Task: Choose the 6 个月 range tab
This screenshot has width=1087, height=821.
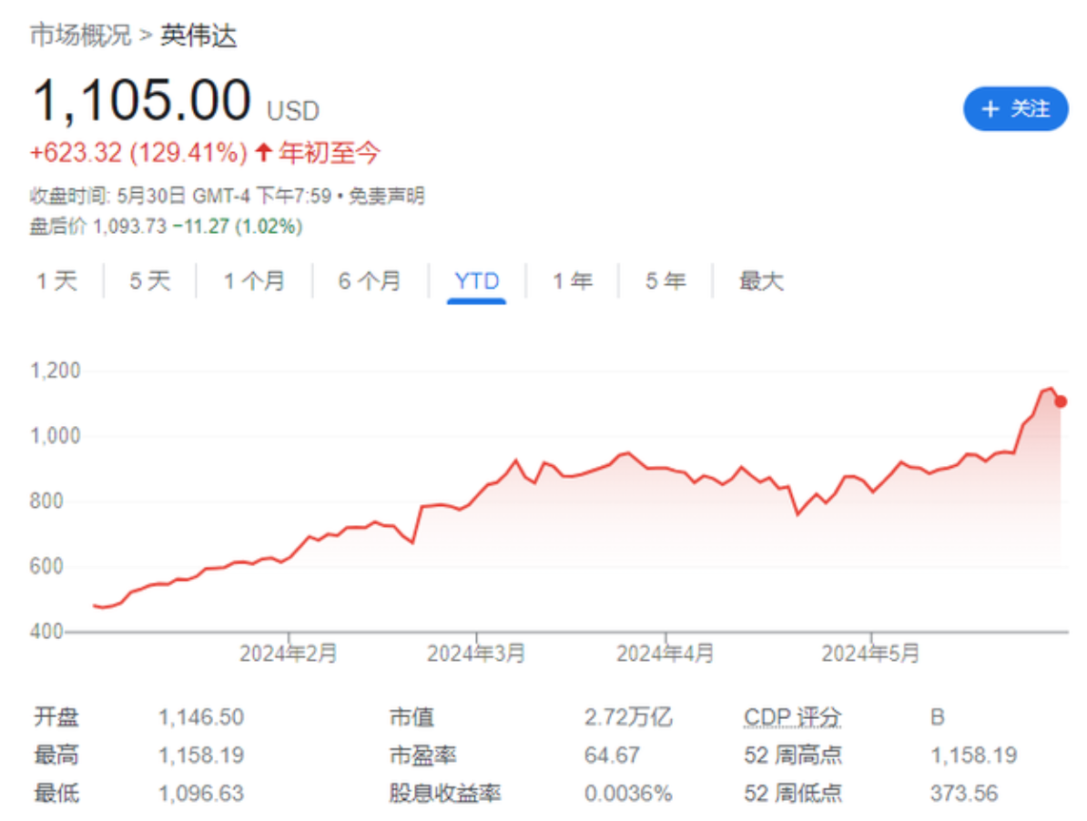Action: pos(369,281)
